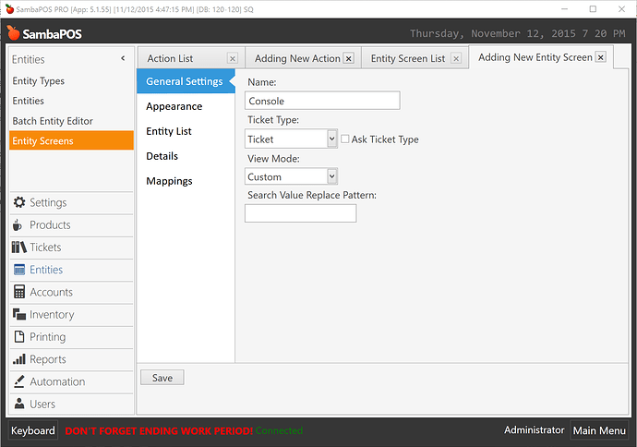Screen dimensions: 637x447
Task: Expand the View Mode dropdown
Action: click(332, 176)
